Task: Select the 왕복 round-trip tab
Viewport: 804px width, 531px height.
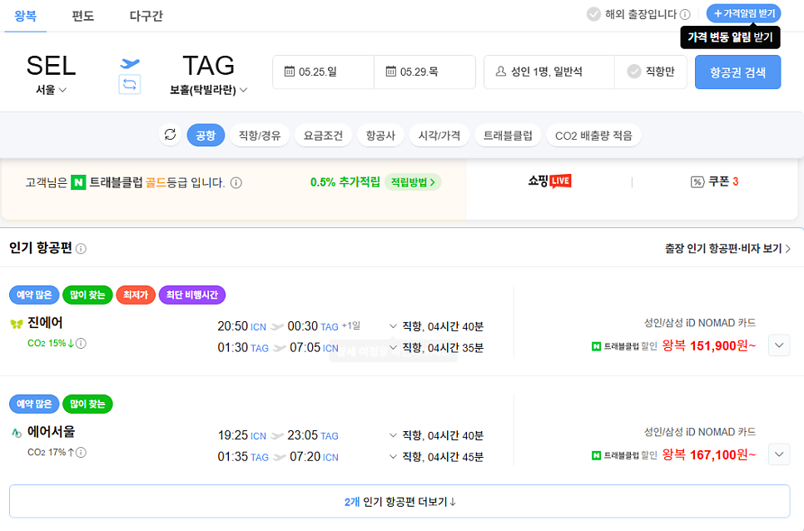Action: (x=25, y=16)
